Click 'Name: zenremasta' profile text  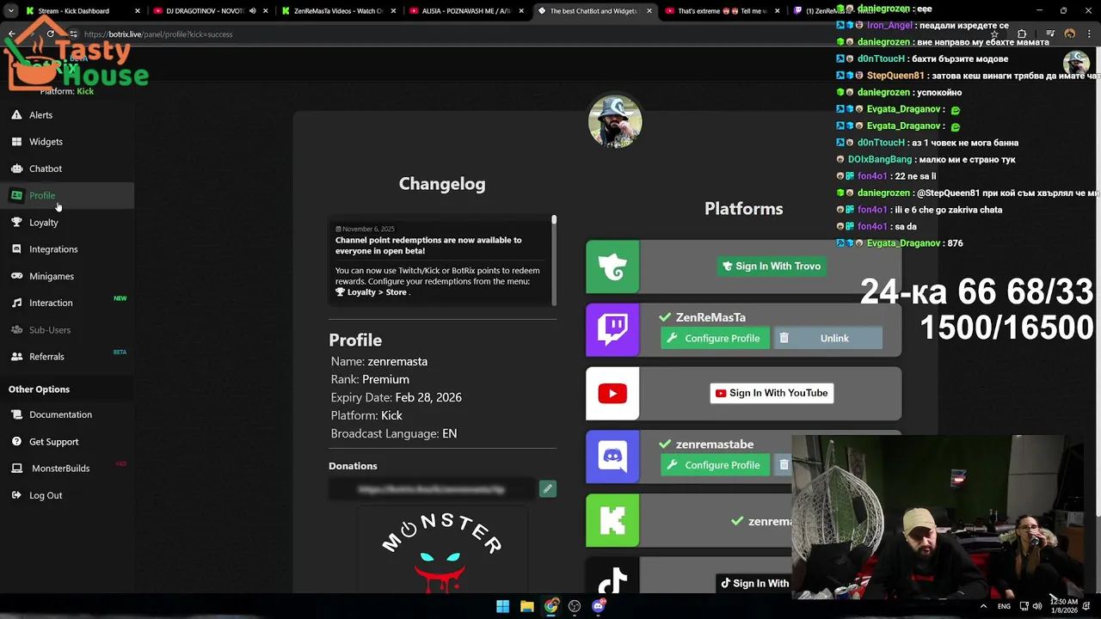coord(378,362)
